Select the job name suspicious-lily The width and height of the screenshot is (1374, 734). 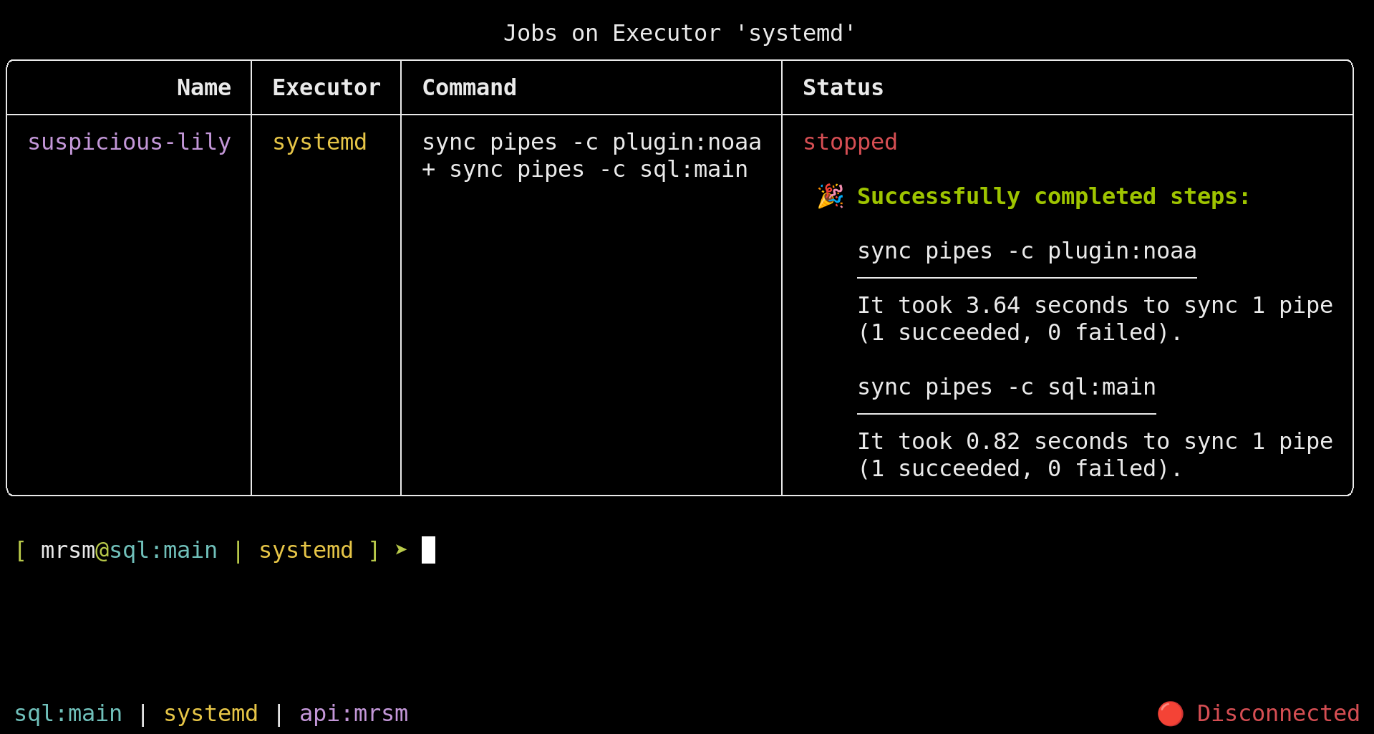pyautogui.click(x=129, y=142)
